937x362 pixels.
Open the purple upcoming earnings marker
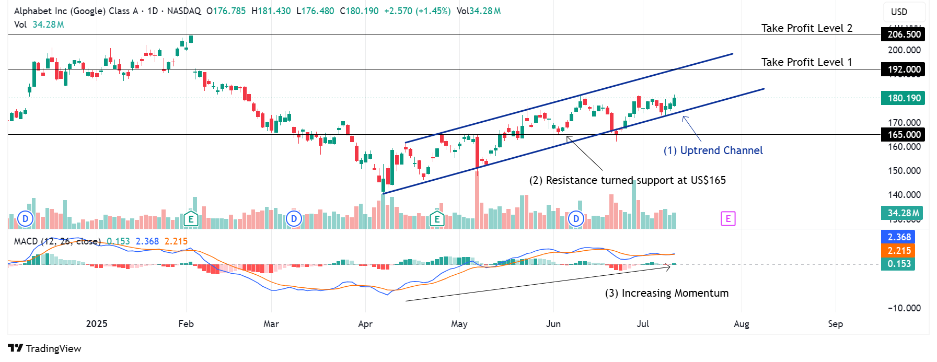[x=728, y=218]
